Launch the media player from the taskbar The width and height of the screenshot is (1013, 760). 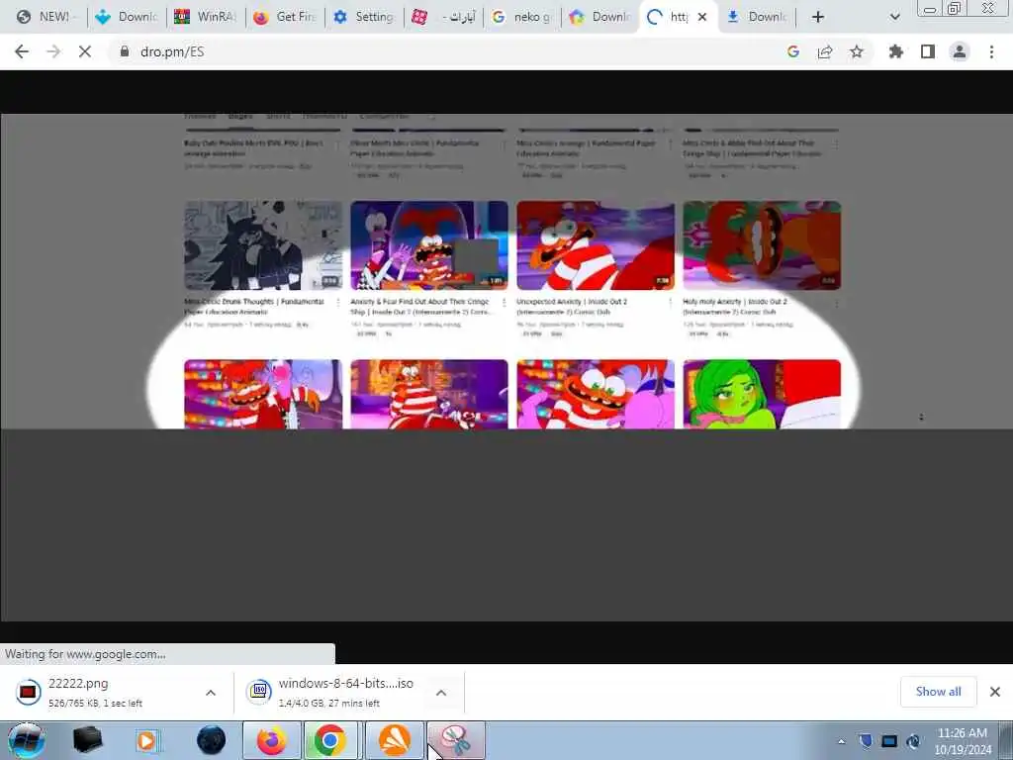pos(147,740)
